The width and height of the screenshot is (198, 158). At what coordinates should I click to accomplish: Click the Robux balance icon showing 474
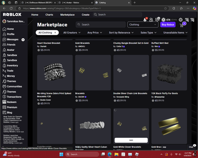[164, 20]
